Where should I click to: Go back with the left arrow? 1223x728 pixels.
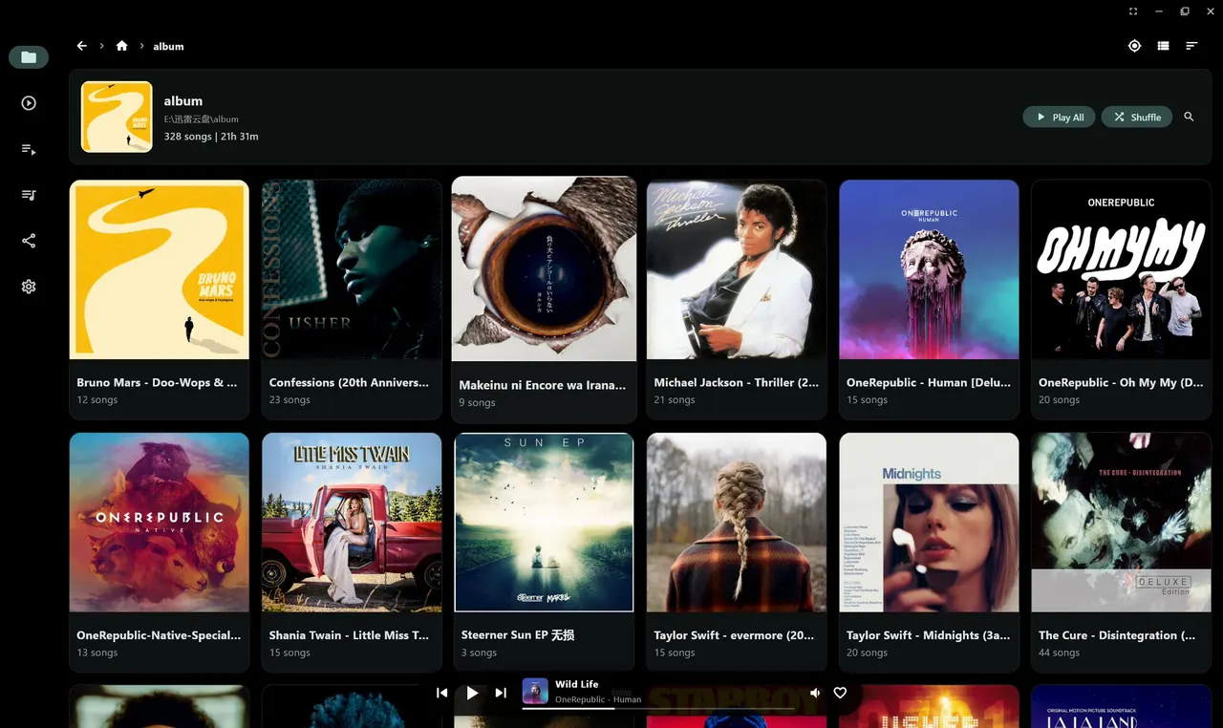point(82,46)
